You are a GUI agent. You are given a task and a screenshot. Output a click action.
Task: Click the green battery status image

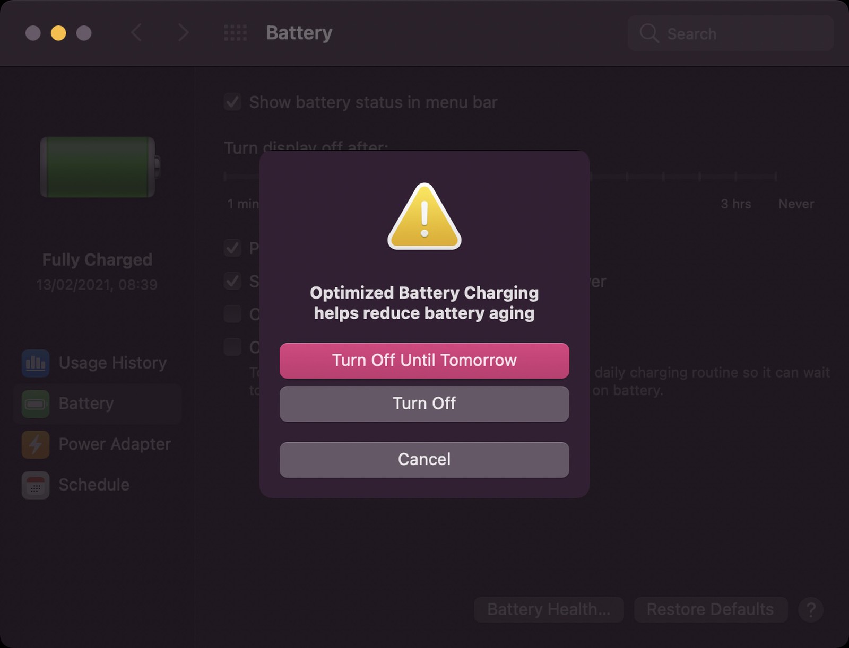click(x=98, y=167)
